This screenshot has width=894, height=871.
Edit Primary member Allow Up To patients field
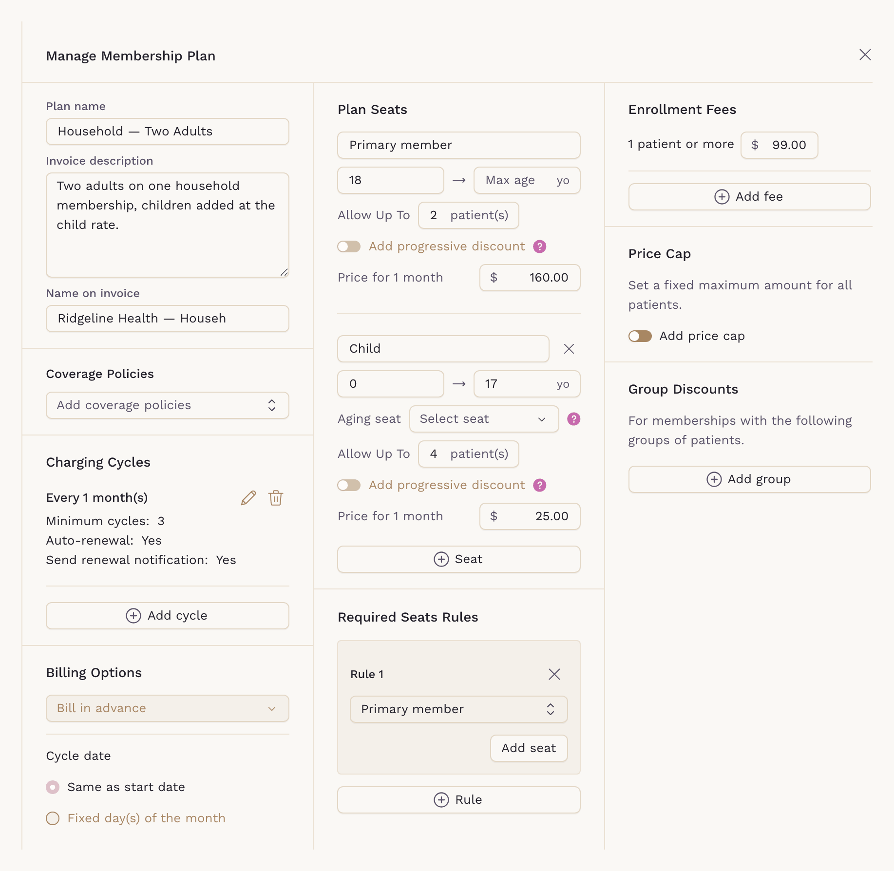point(468,215)
